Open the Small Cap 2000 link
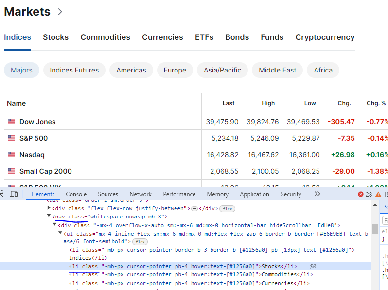 click(x=46, y=171)
